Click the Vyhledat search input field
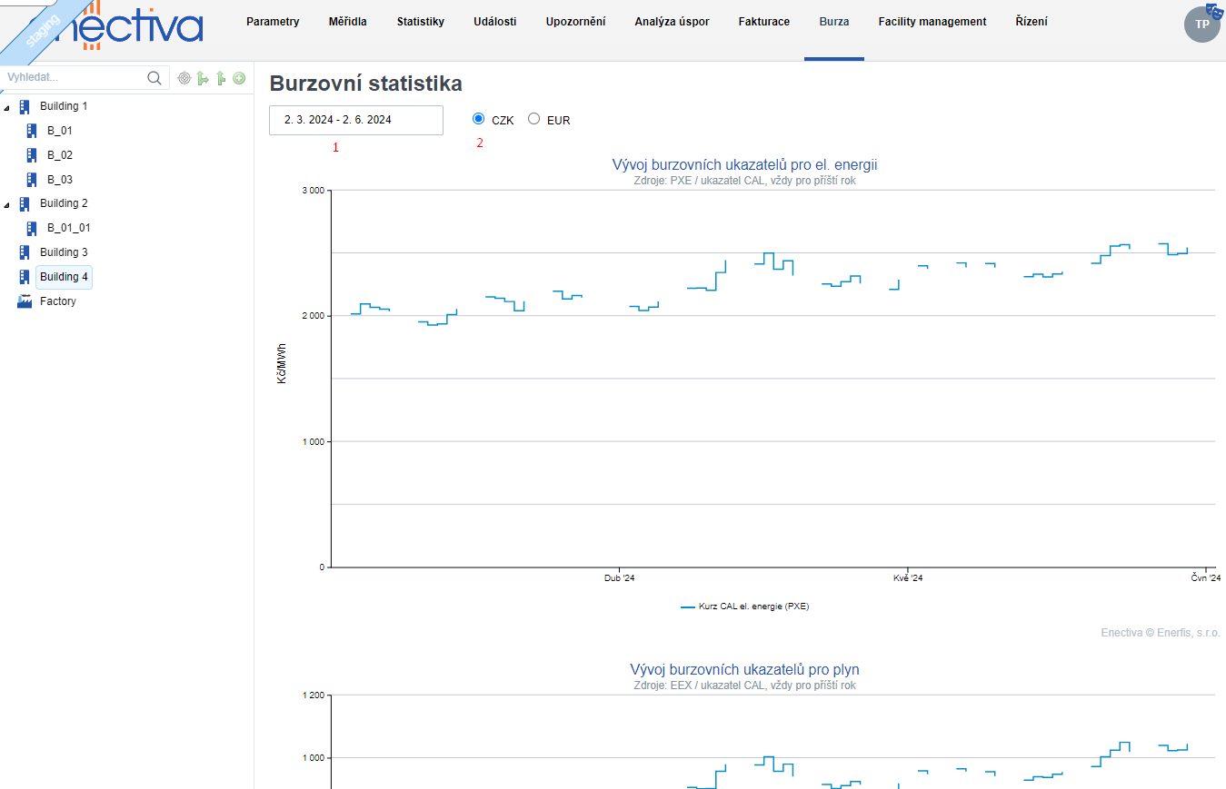This screenshot has width=1226, height=789. point(73,78)
